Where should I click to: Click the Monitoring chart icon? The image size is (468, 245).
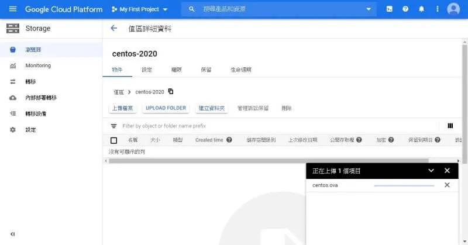(x=12, y=65)
